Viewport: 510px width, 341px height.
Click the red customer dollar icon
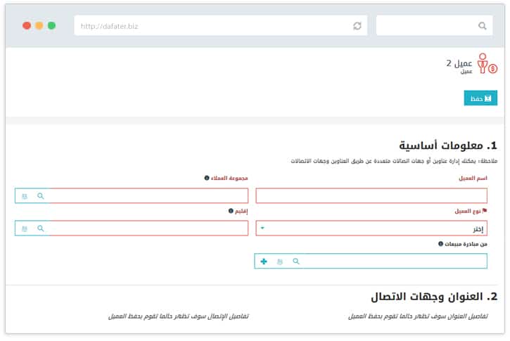487,64
